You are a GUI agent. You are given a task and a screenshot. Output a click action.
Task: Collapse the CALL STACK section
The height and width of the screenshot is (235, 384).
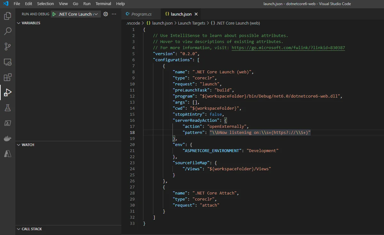[x=19, y=229]
